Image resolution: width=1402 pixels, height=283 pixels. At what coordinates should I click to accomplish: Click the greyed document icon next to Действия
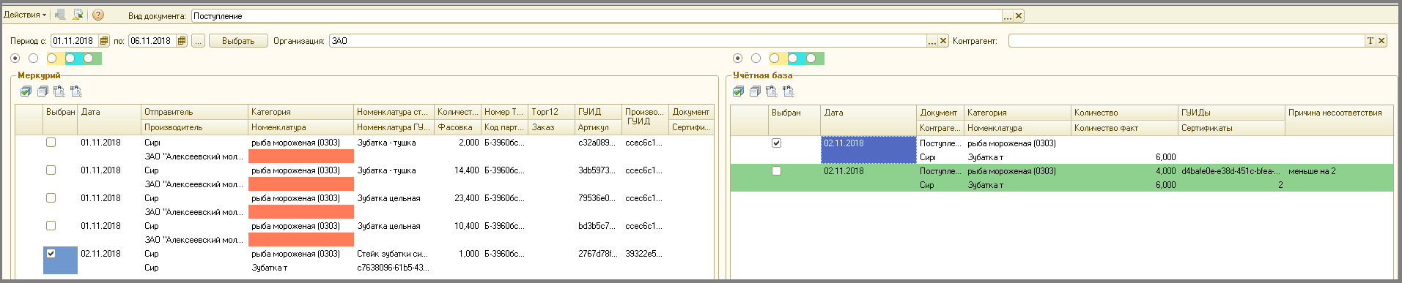coord(61,15)
